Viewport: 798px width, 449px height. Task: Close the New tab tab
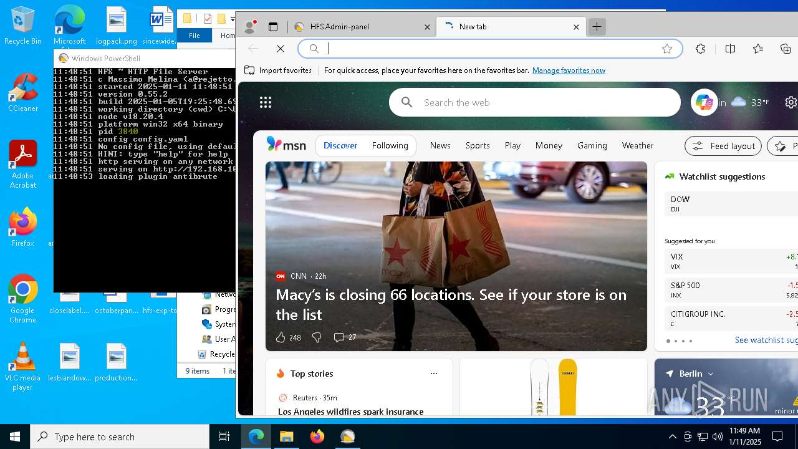click(x=576, y=27)
